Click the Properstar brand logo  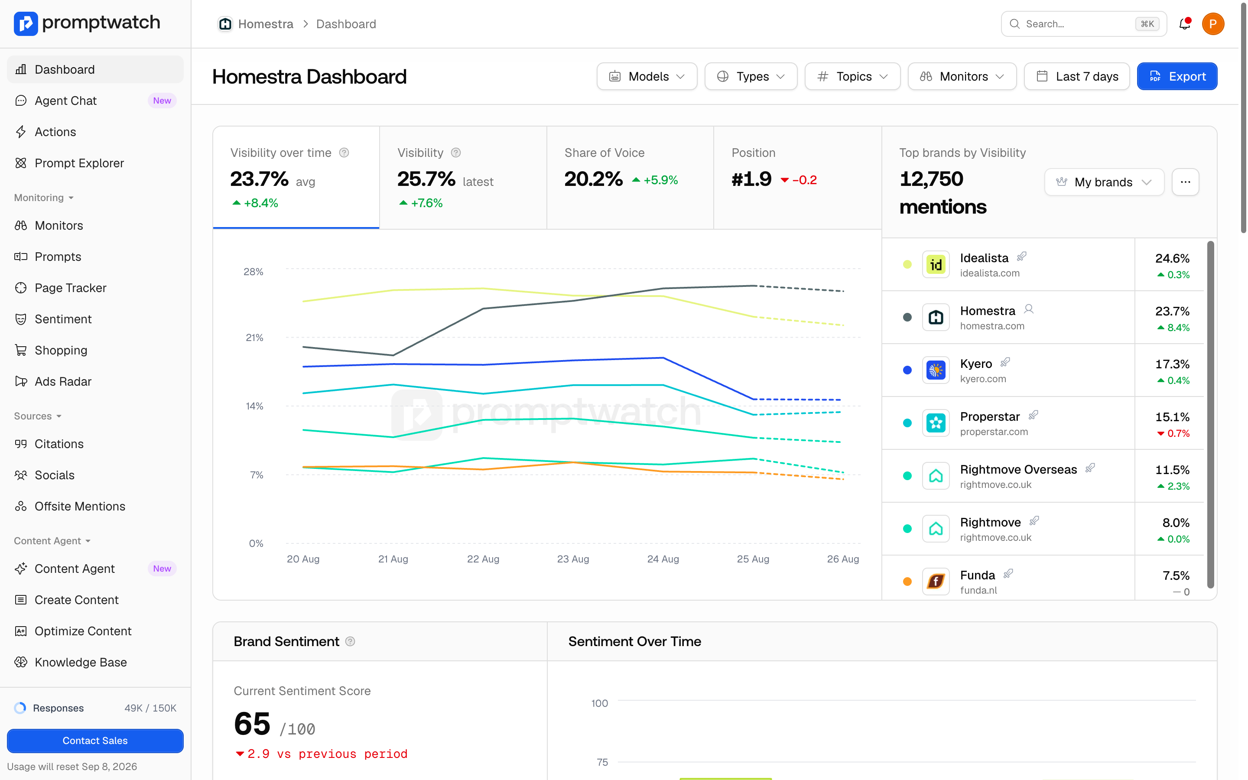[936, 423]
